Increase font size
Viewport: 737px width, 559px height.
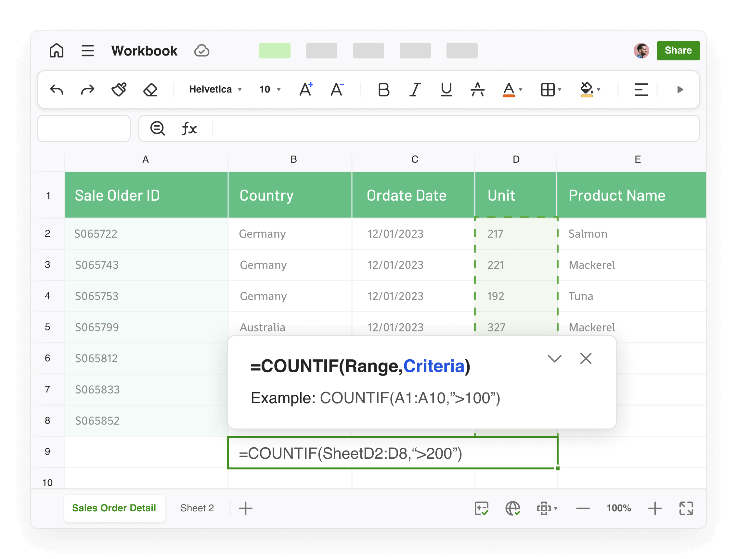click(306, 89)
